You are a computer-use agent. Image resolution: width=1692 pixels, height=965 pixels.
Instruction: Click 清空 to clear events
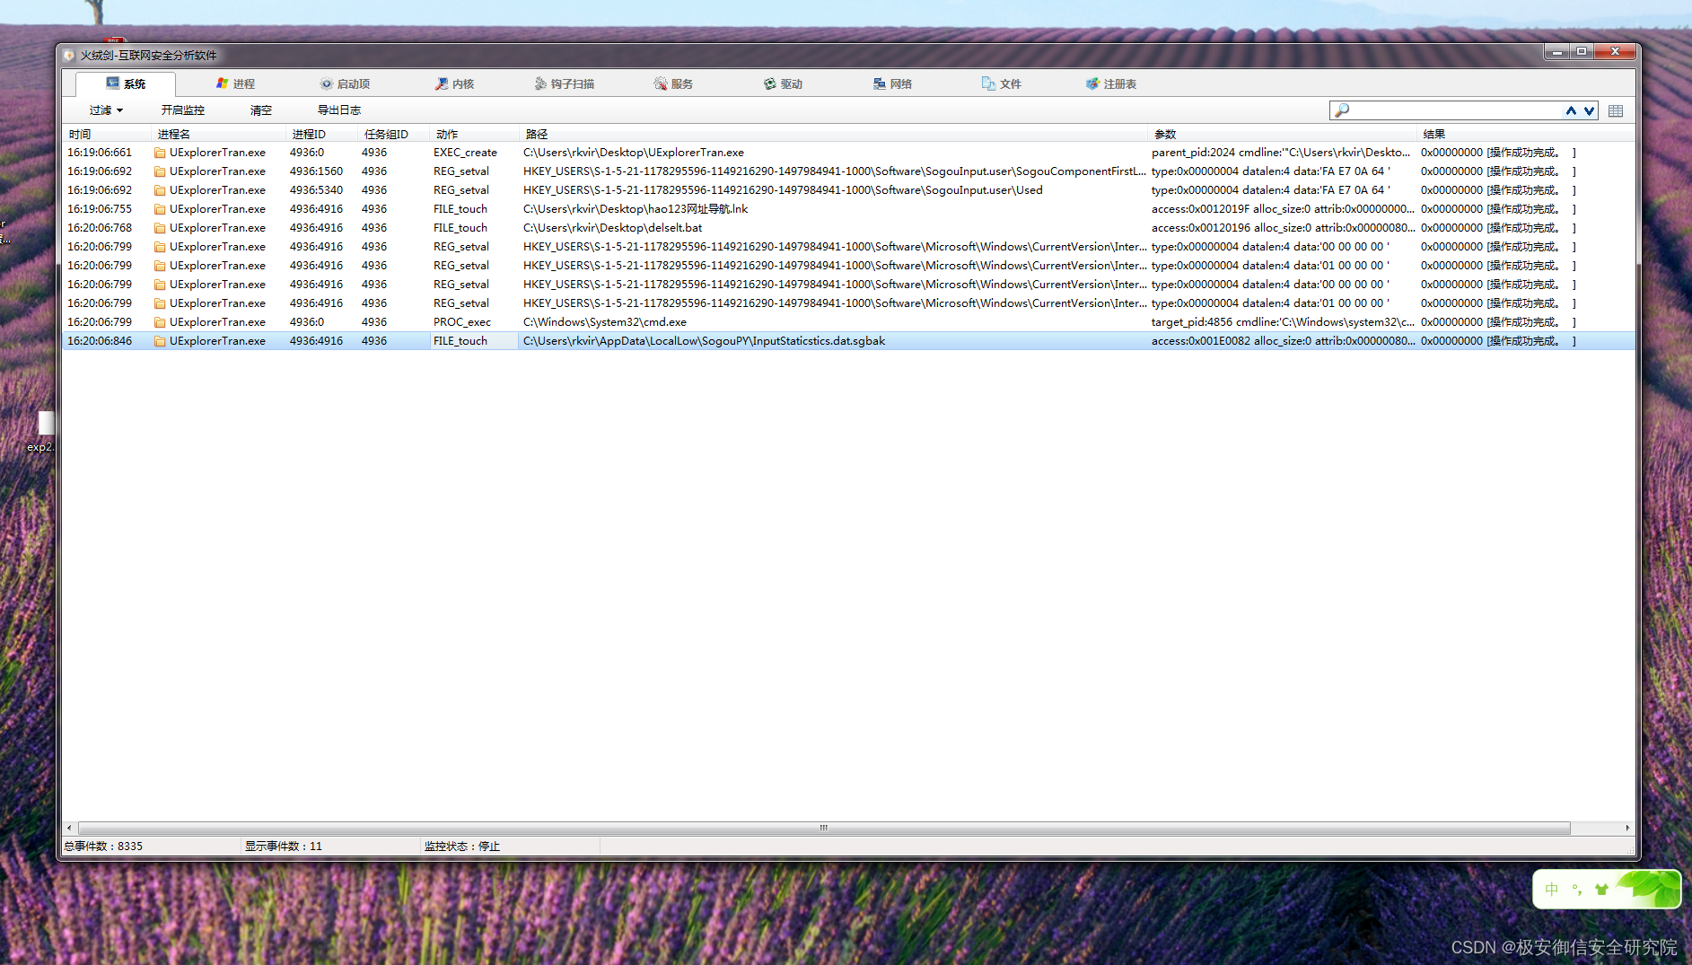[260, 110]
